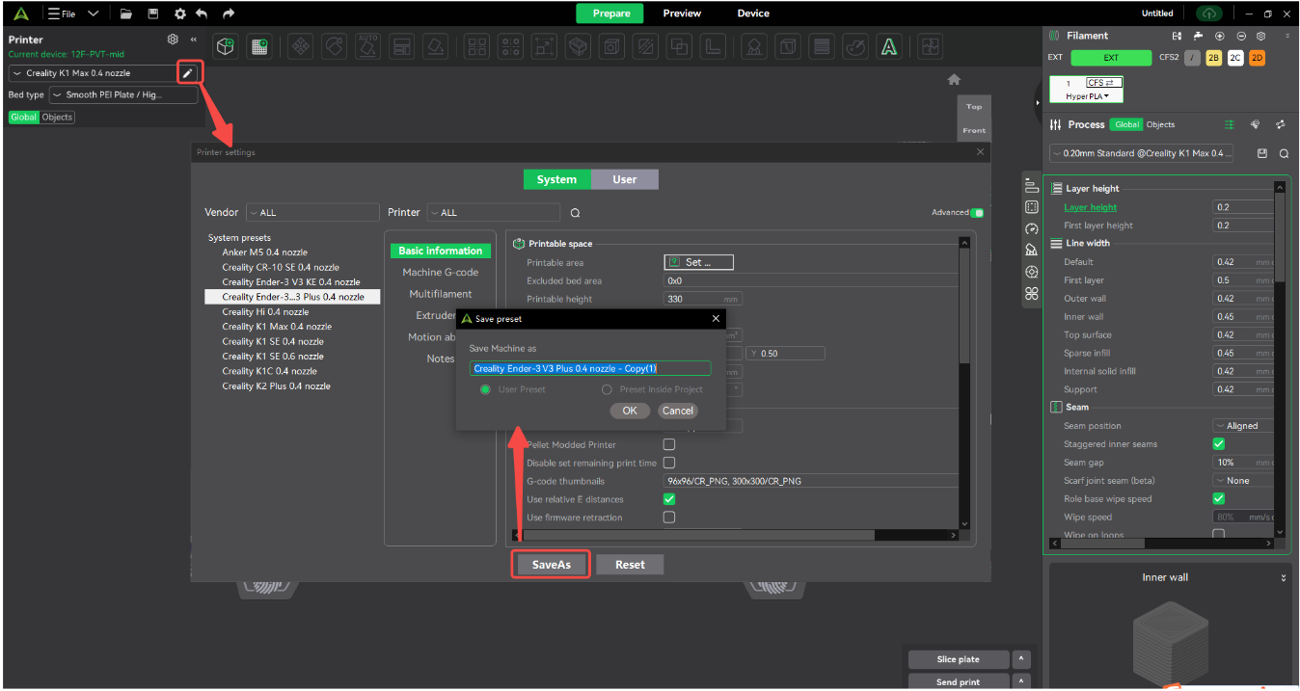Select orange 2D filament slot
Viewport: 1300px width, 691px height.
1257,58
